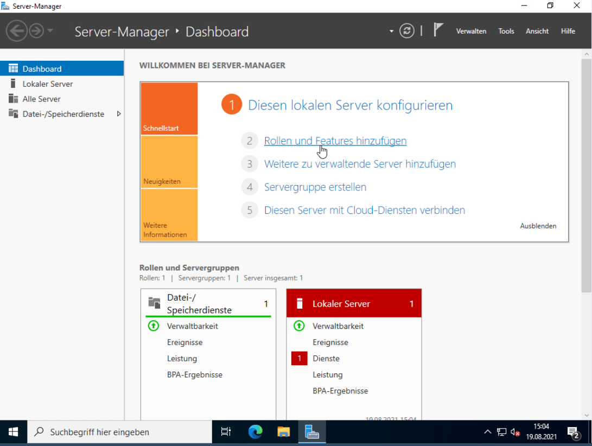
Task: Open the Ansicht menu
Action: [537, 31]
